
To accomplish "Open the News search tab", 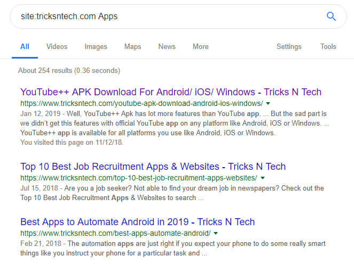I will tap(167, 47).
